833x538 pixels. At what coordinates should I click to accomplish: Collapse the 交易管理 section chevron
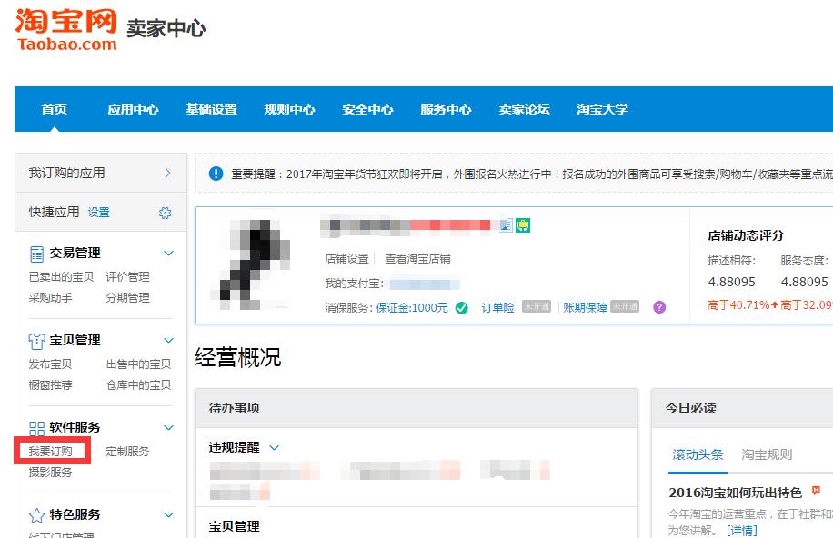coord(167,253)
